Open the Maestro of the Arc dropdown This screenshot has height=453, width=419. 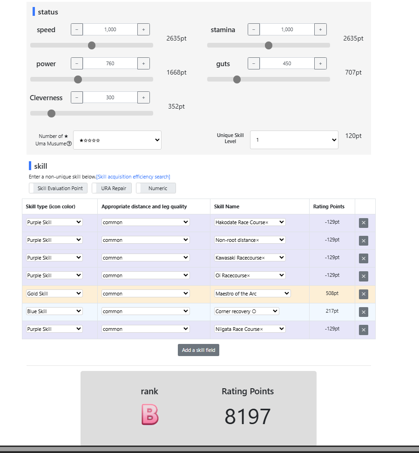(252, 294)
